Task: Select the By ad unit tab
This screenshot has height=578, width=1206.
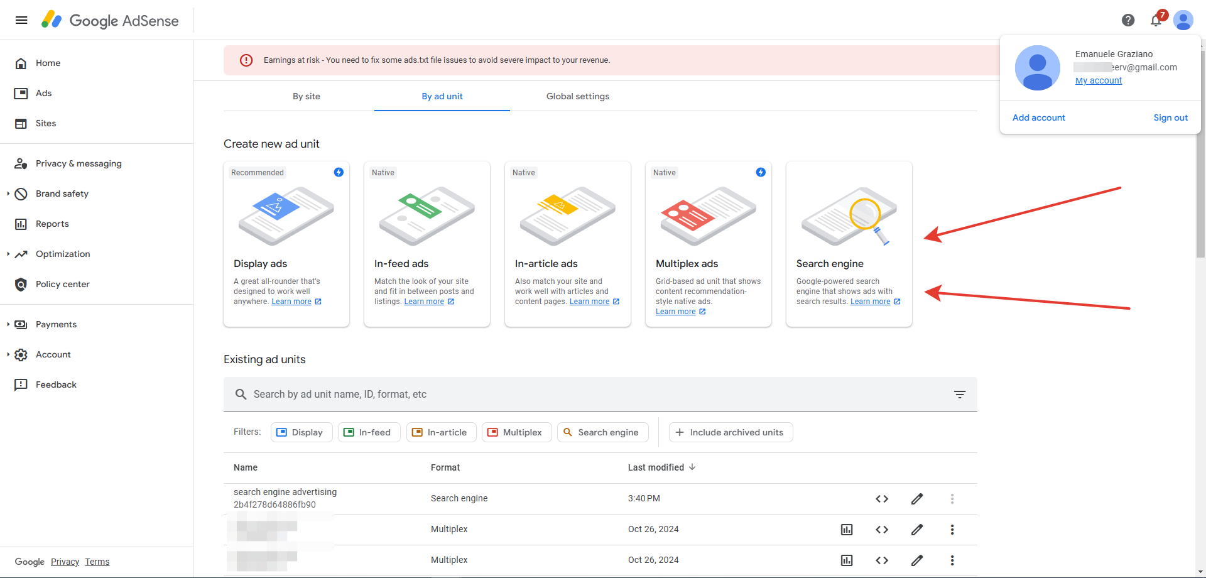Action: pyautogui.click(x=442, y=96)
